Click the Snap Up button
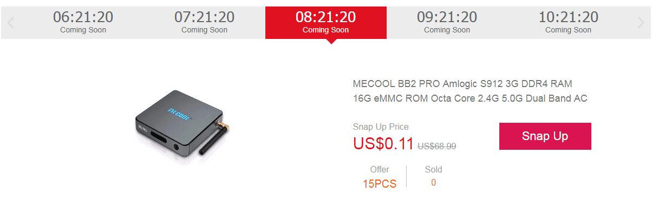Viewport: 665px width, 212px height. pyautogui.click(x=545, y=136)
